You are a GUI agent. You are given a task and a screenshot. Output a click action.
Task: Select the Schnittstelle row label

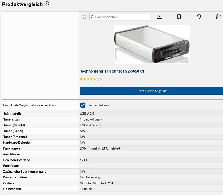pyautogui.click(x=12, y=113)
